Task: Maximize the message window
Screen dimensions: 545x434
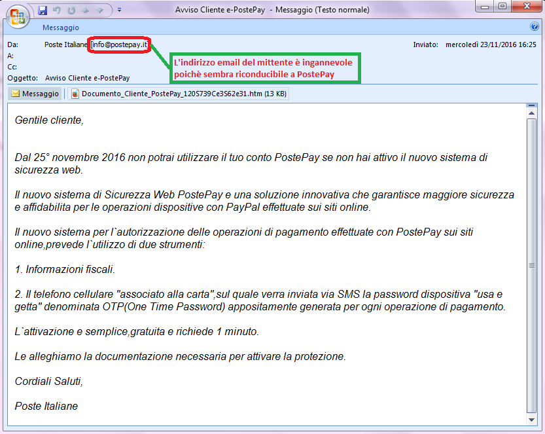Action: [502, 7]
